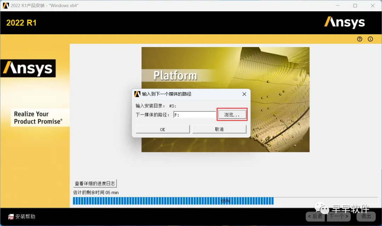
Task: Confirm the media path with OK
Action: click(162, 129)
